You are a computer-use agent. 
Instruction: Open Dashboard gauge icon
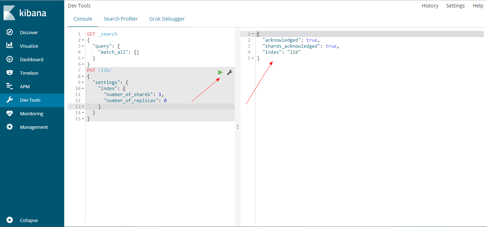[x=10, y=59]
